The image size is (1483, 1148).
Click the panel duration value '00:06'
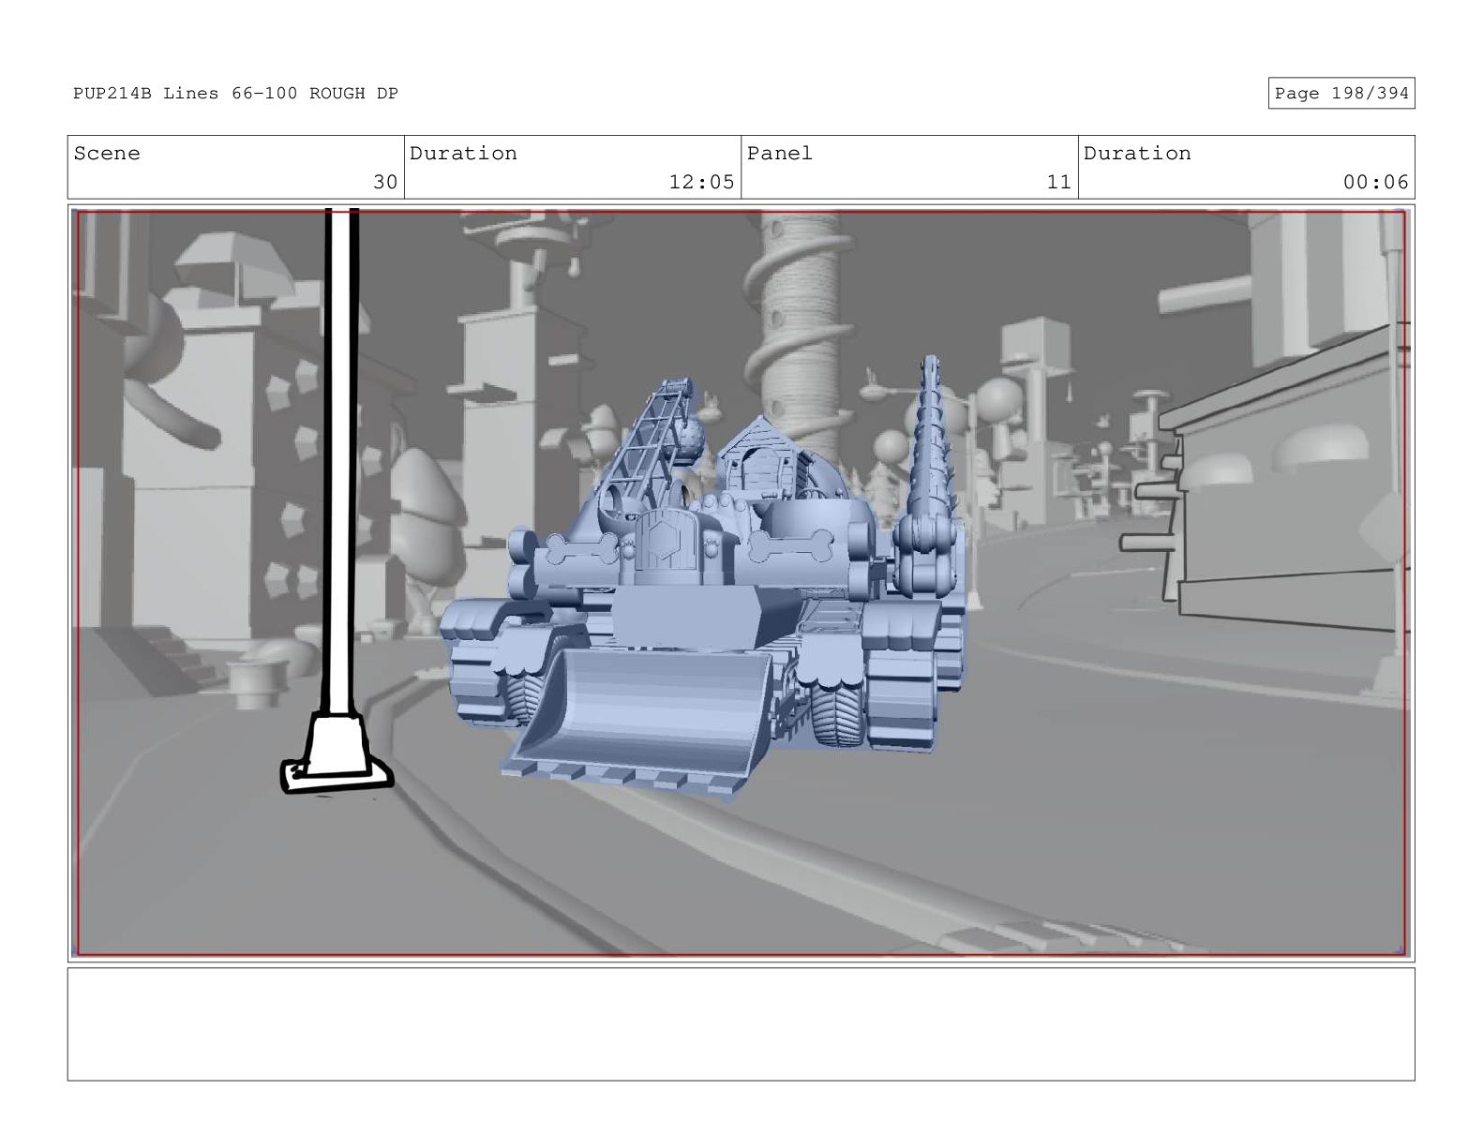[x=1375, y=182]
